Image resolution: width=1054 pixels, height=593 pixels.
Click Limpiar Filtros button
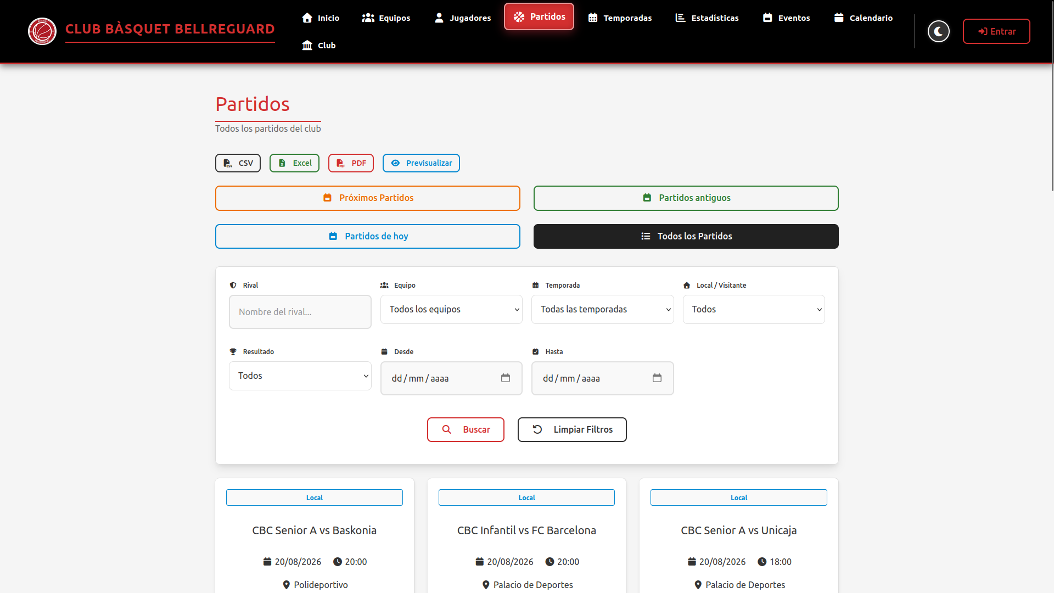pyautogui.click(x=572, y=429)
